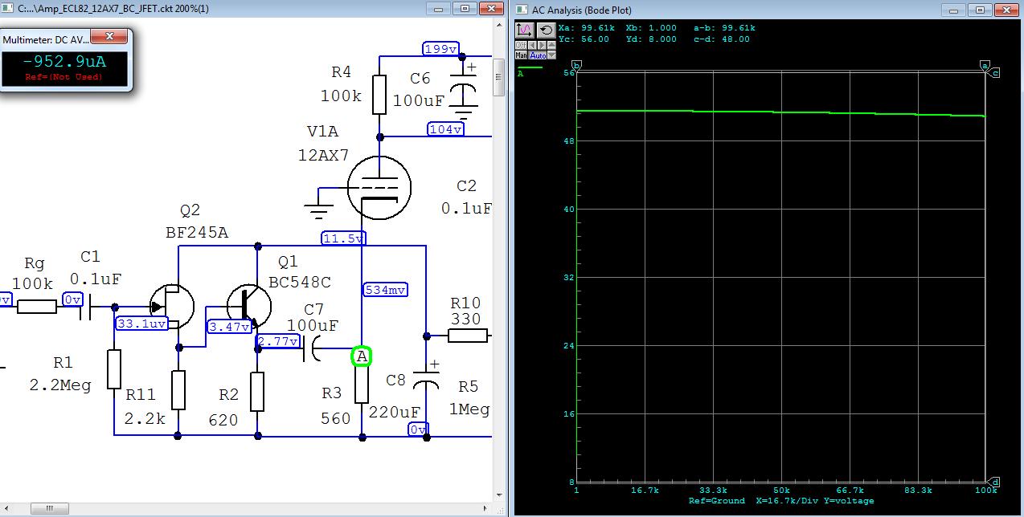Select the a cursor marker on the plot
The image size is (1024, 517).
click(x=985, y=66)
